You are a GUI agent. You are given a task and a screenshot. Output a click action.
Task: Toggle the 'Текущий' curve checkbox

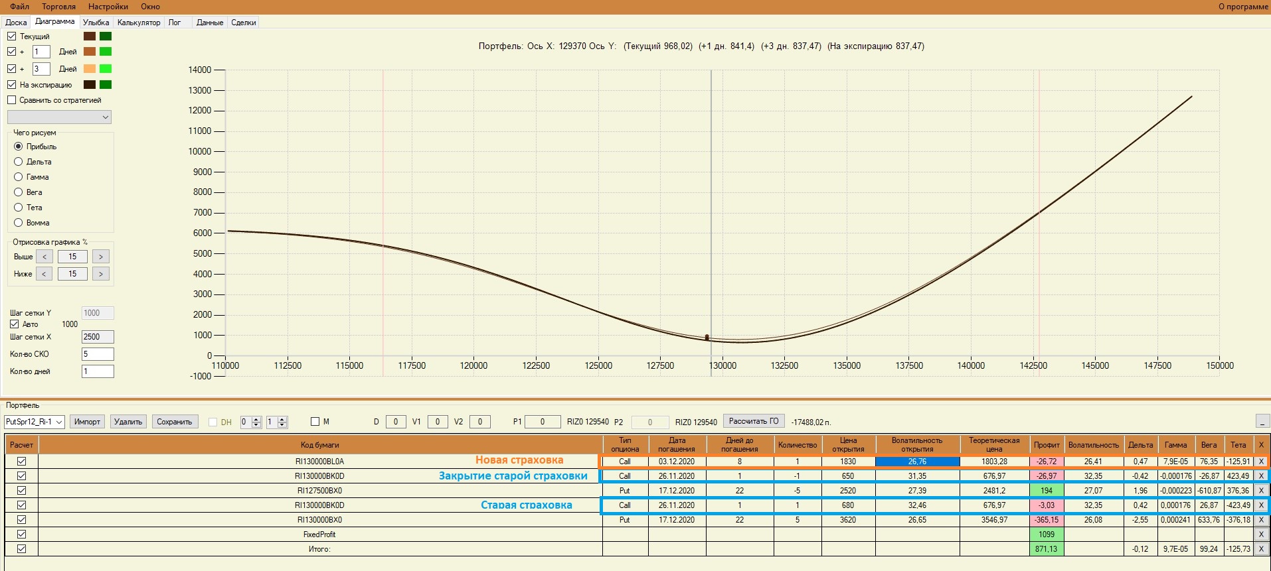click(x=12, y=36)
